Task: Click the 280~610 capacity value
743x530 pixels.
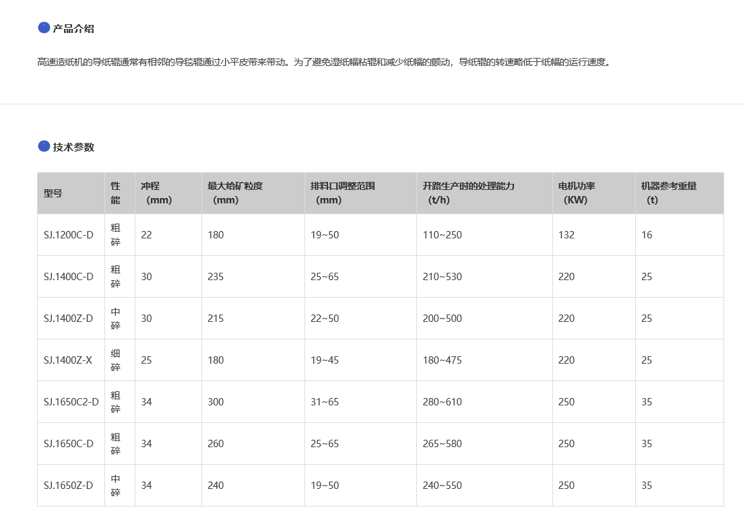Action: [x=442, y=402]
